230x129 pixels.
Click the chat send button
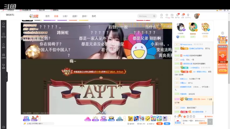click(x=210, y=122)
